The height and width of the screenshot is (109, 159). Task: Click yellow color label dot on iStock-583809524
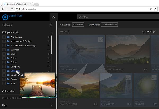pos(148,62)
